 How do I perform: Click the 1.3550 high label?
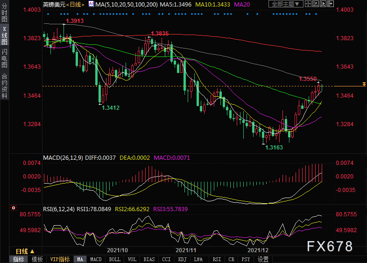coord(308,78)
